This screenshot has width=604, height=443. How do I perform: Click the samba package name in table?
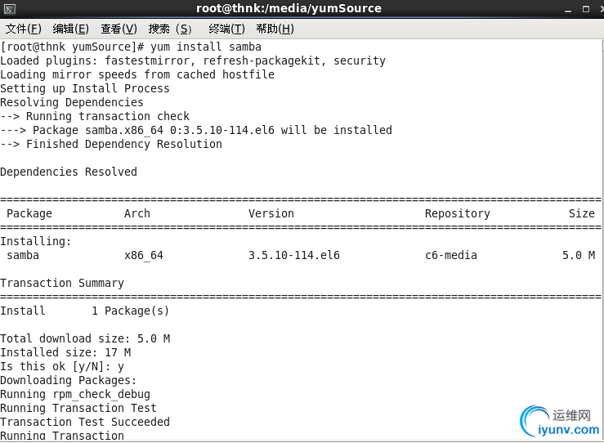click(23, 255)
